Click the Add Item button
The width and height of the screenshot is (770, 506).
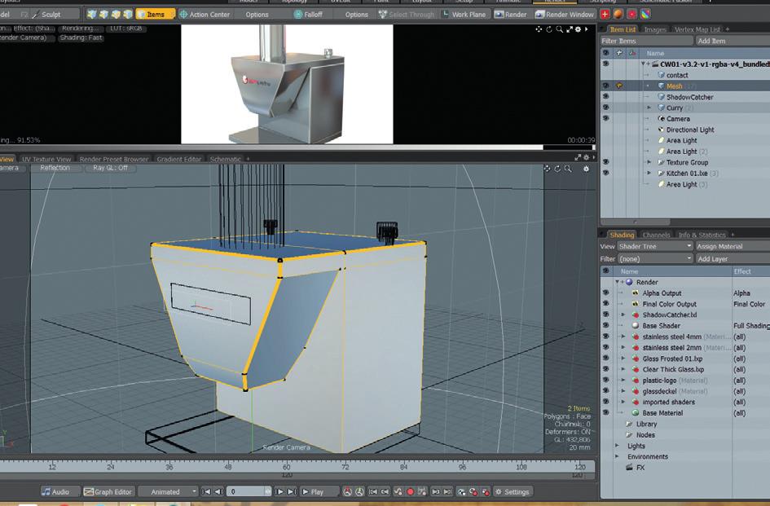pos(732,41)
